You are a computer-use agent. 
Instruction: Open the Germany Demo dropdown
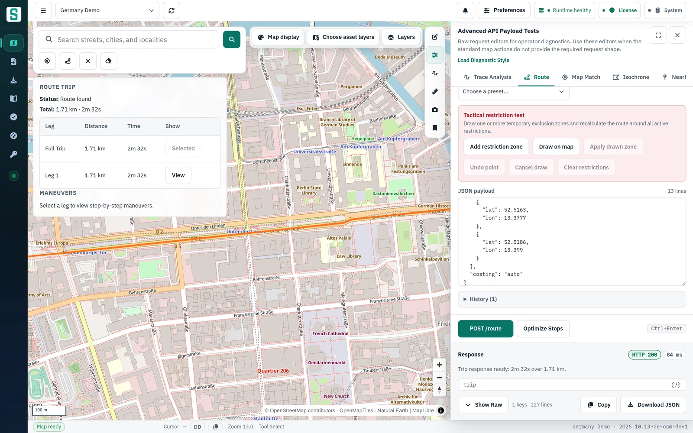[107, 10]
